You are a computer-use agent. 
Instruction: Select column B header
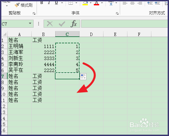pos(43,34)
